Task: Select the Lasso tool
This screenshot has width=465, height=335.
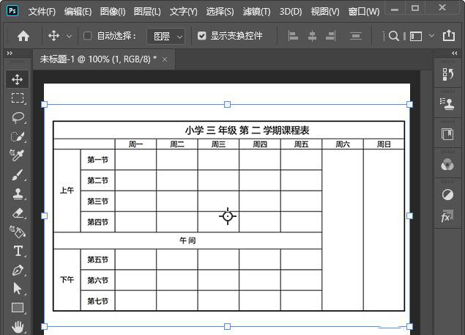Action: [x=18, y=117]
